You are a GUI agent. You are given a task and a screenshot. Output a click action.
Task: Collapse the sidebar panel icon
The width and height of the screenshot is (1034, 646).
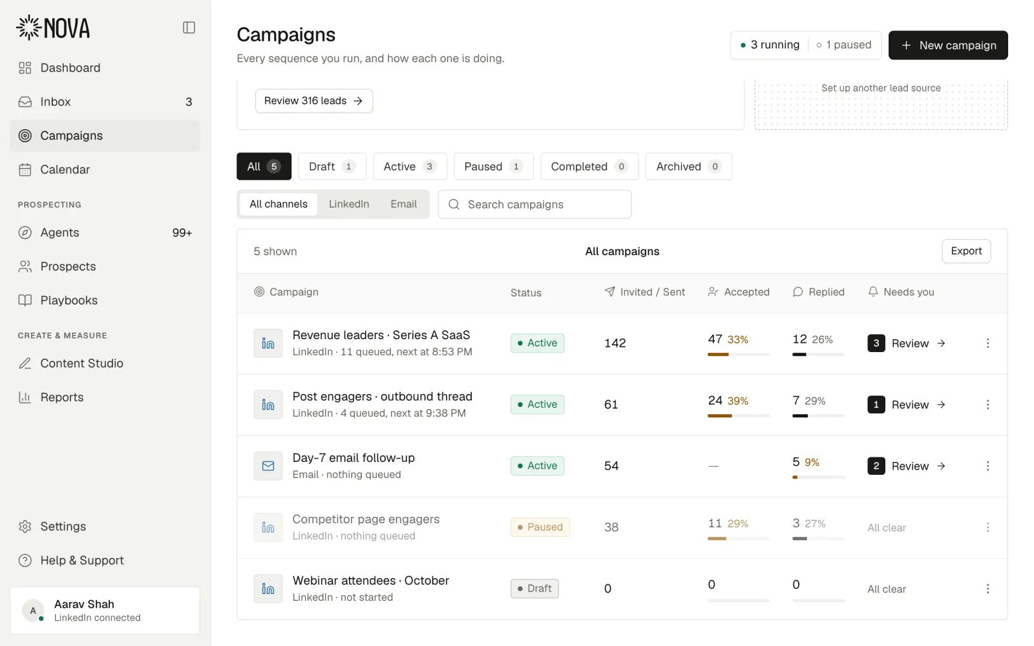pos(189,27)
